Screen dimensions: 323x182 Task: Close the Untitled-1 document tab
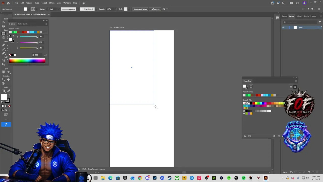click(x=49, y=14)
